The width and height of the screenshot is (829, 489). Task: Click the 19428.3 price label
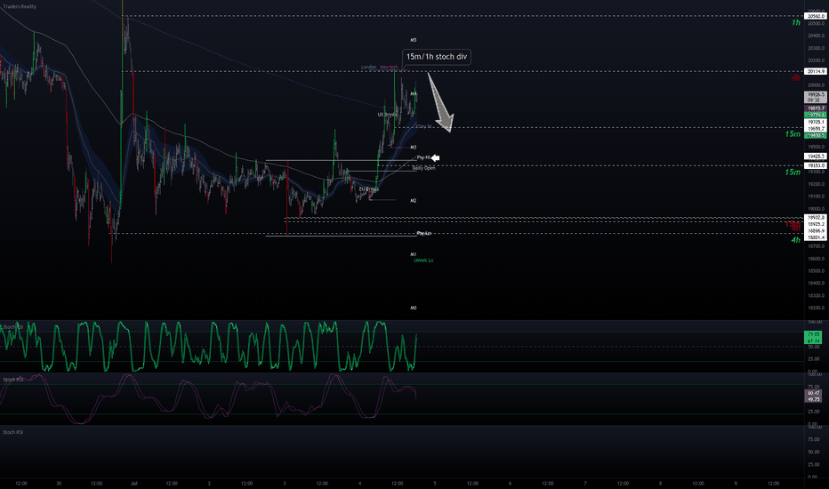tap(816, 156)
